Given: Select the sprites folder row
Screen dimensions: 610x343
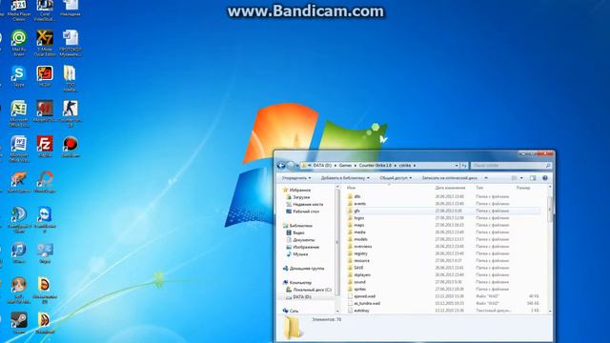Looking at the screenshot, I should (443, 289).
